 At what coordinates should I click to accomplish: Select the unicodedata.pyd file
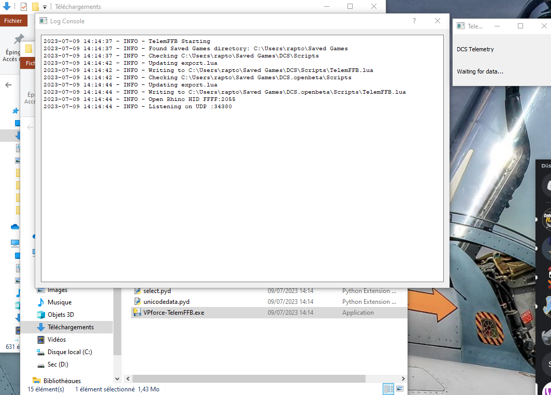click(x=166, y=301)
